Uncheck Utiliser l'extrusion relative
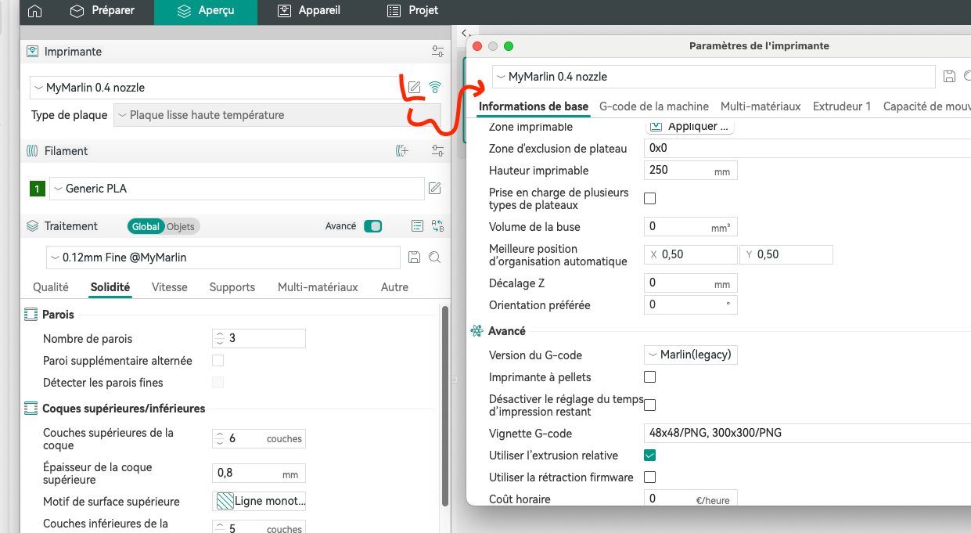 point(649,456)
